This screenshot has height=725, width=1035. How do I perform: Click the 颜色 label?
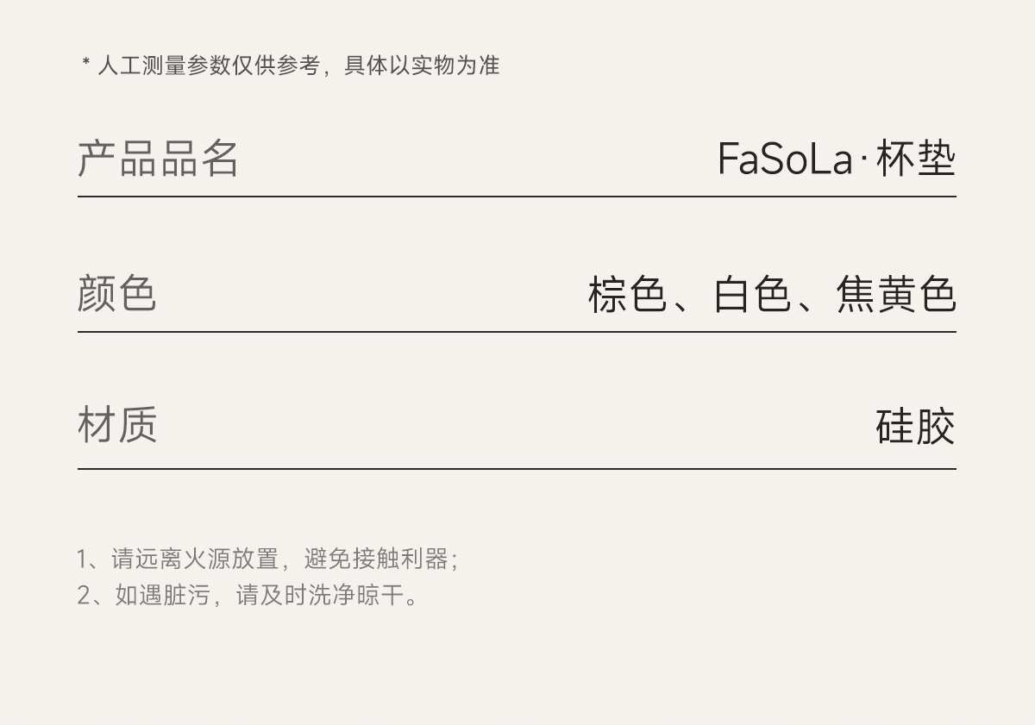coord(116,293)
